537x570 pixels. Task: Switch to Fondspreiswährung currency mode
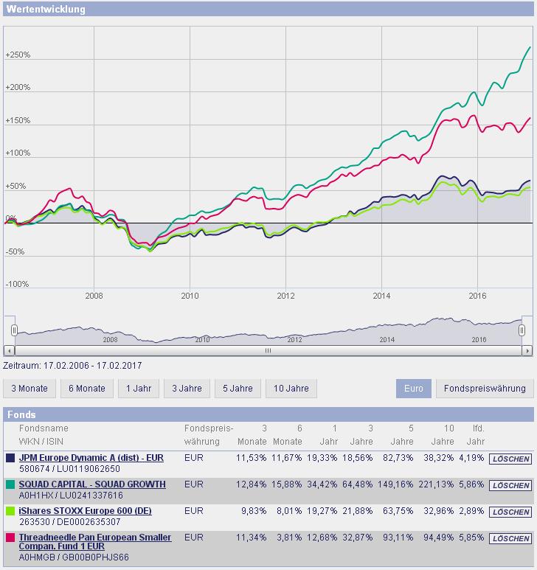pyautogui.click(x=485, y=388)
